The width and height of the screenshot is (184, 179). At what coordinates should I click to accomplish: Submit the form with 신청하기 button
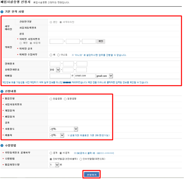click(92, 175)
